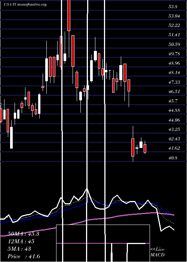
Task: Click the 52.22 price axis label
Action: [x=174, y=25]
